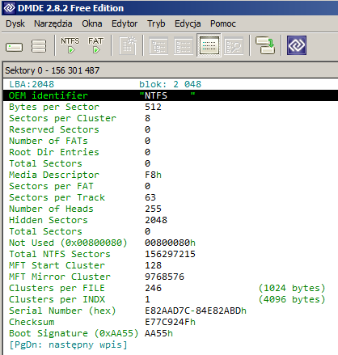Switch to the file list view icon
The height and width of the screenshot is (355, 338).
click(184, 45)
